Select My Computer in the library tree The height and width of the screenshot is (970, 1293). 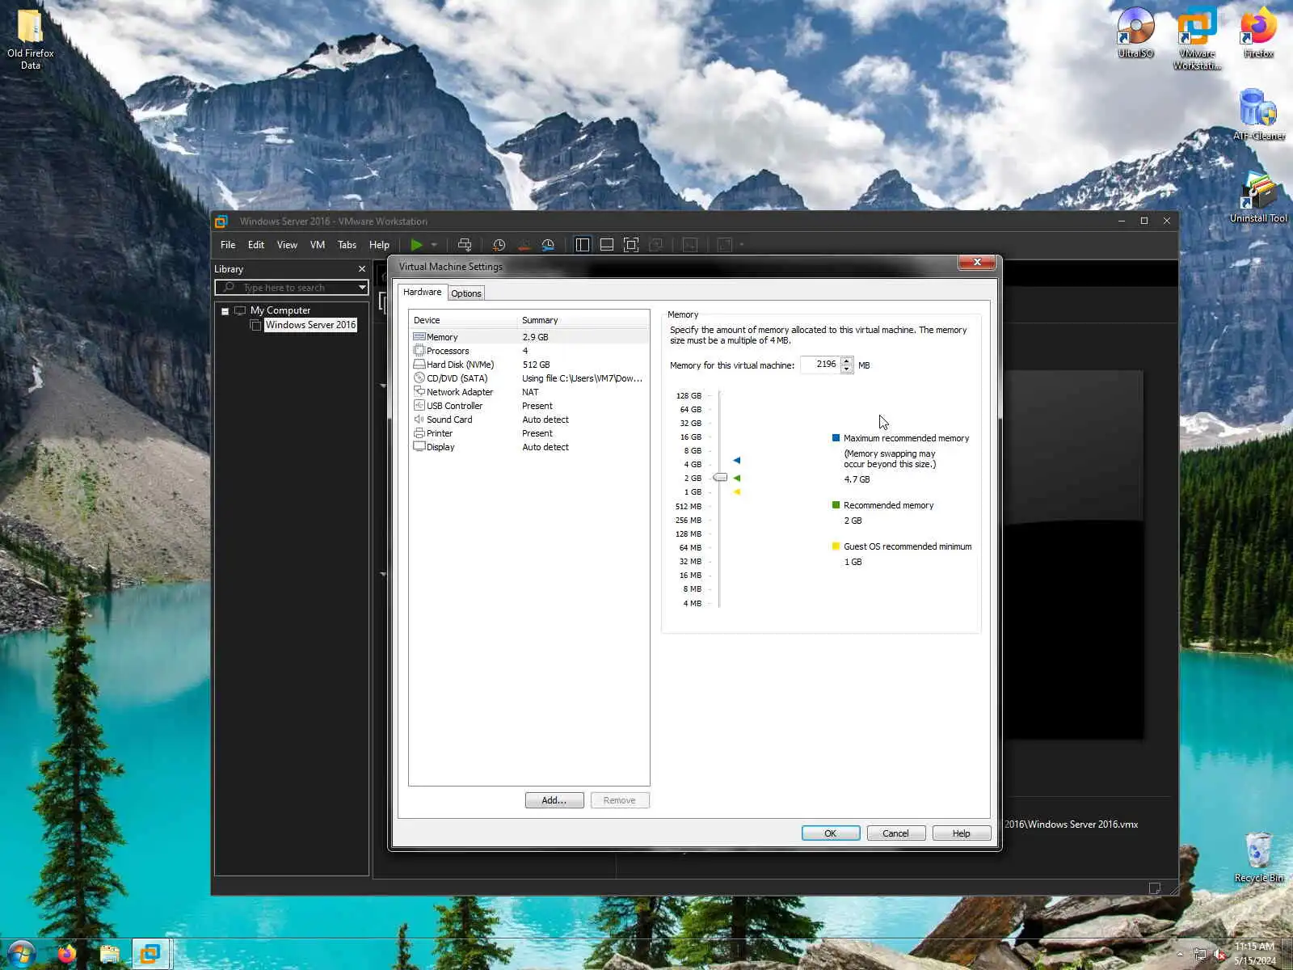pyautogui.click(x=280, y=310)
